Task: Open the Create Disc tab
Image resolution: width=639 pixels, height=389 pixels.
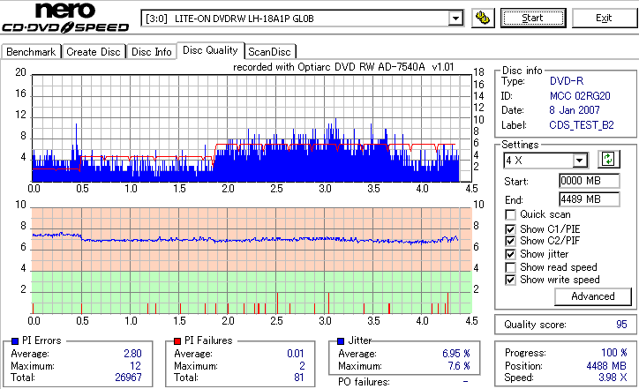Action: point(94,52)
